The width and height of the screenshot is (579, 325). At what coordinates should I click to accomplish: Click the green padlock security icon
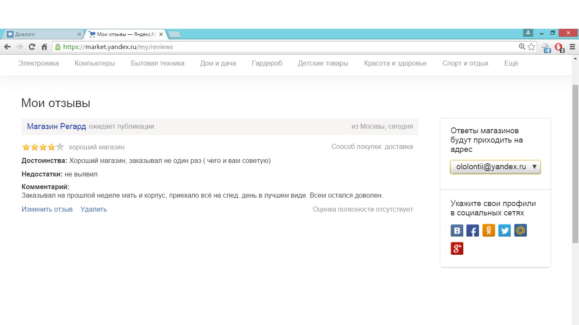point(58,47)
